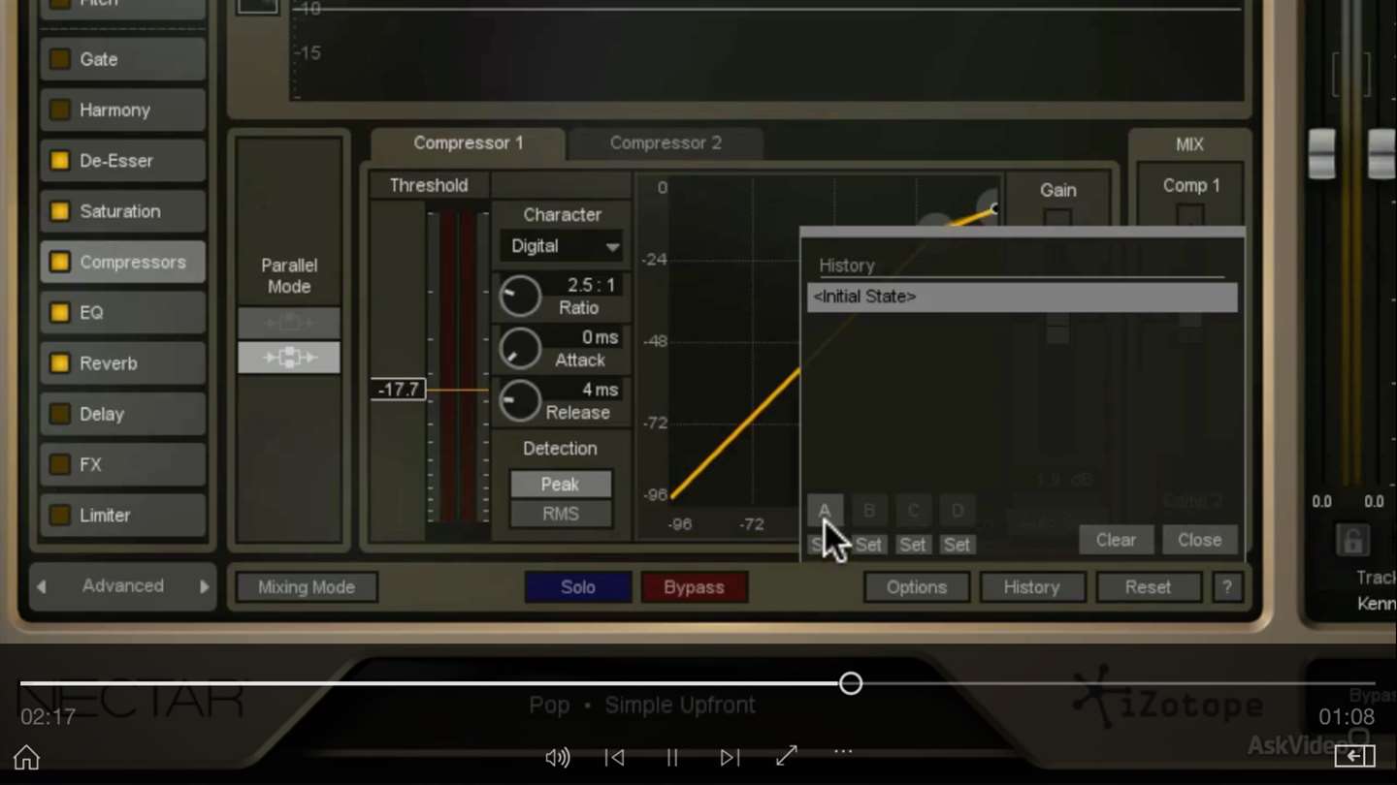
Task: Click the left output fader handle
Action: [1322, 154]
